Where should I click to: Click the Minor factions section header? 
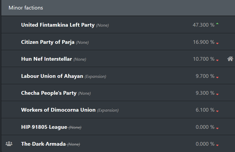(118, 8)
